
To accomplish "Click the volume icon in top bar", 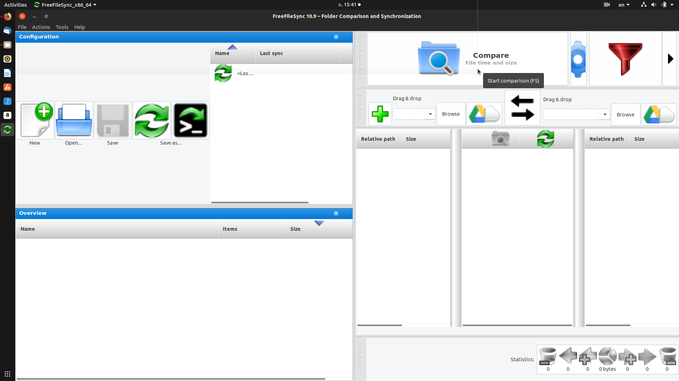I will [x=654, y=5].
